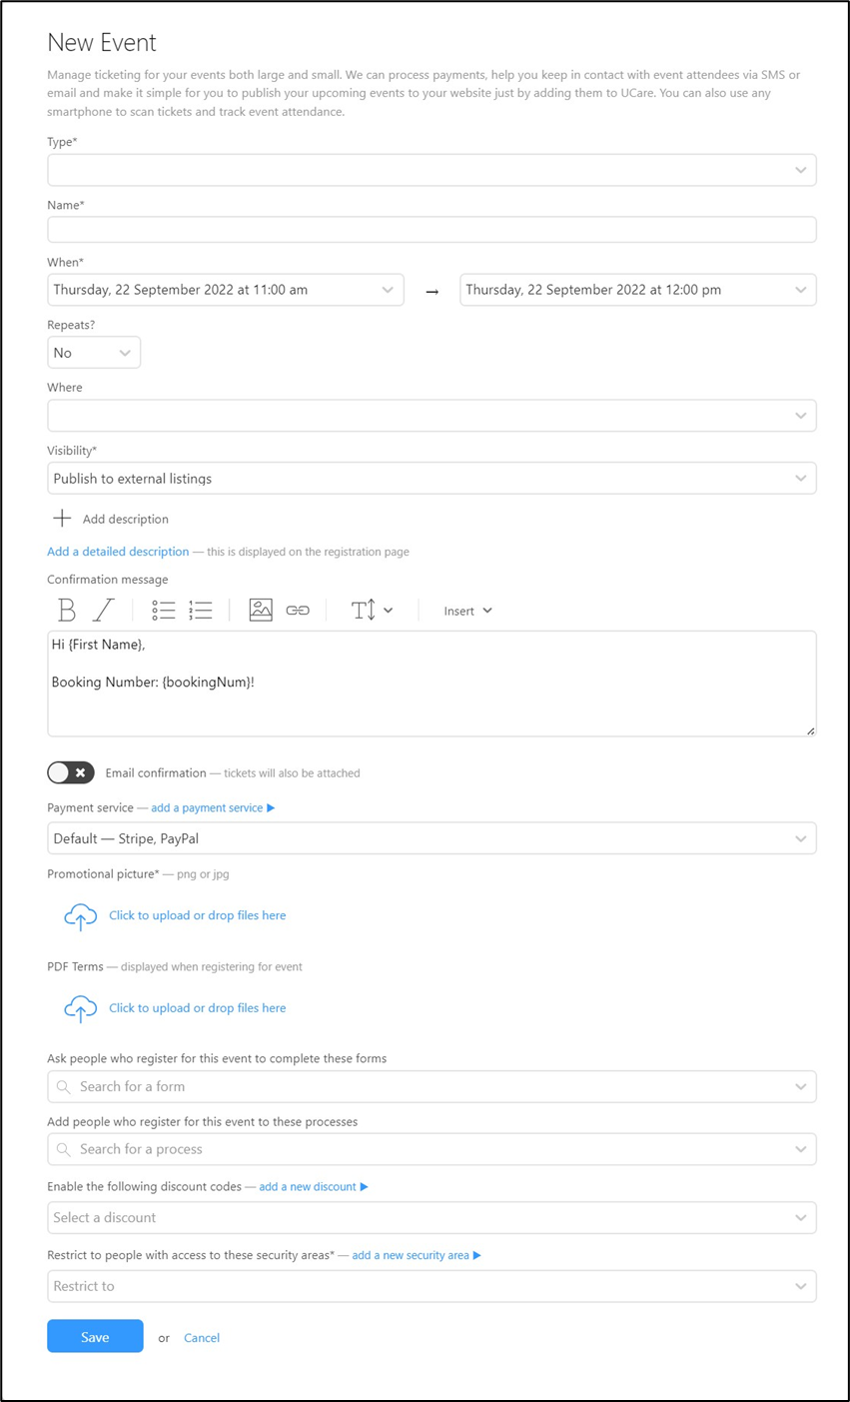Insert an image into confirmation message
This screenshot has width=850, height=1402.
pyautogui.click(x=261, y=610)
